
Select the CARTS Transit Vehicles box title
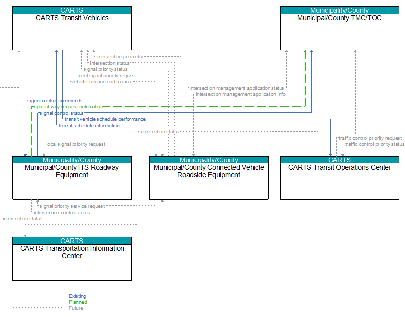pos(72,18)
